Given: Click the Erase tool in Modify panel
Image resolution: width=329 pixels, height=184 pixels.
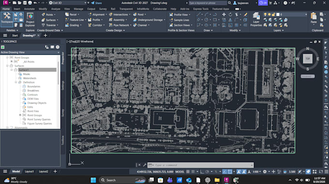Looking at the screenshot, I should coord(245,15).
